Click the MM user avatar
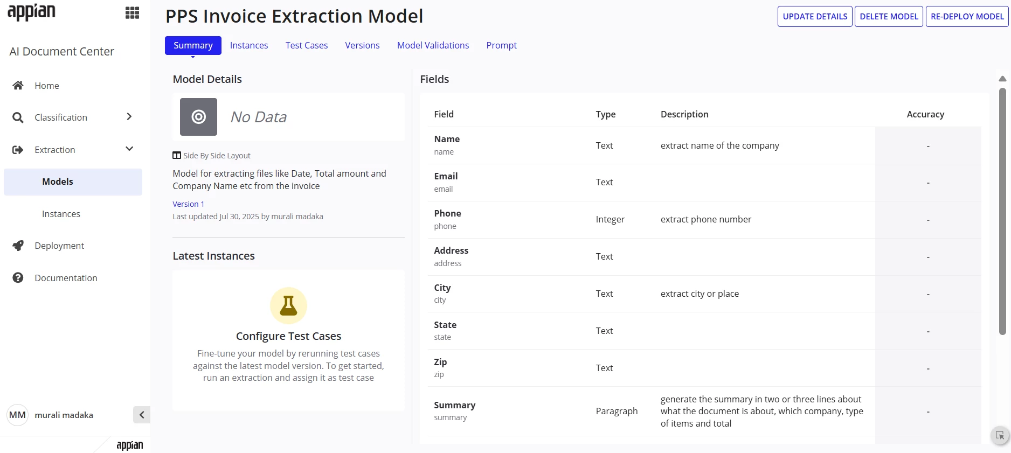The height and width of the screenshot is (453, 1011). [x=17, y=415]
